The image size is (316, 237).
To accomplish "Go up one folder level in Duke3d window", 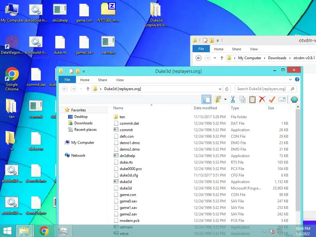I will (x=88, y=89).
